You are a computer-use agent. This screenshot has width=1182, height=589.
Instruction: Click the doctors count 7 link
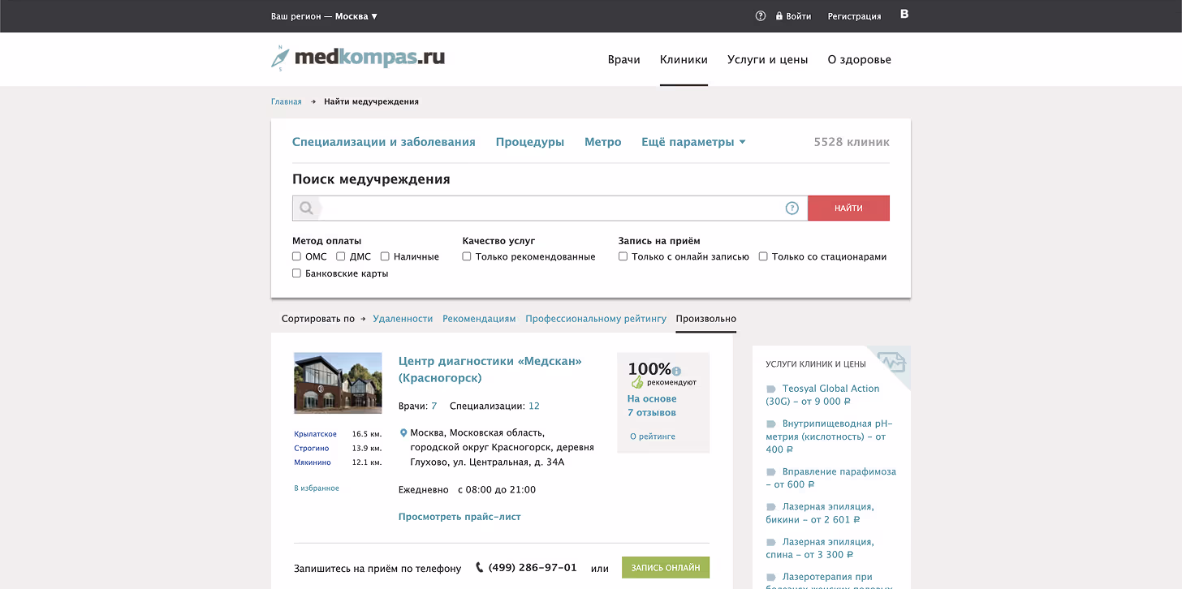pos(434,406)
